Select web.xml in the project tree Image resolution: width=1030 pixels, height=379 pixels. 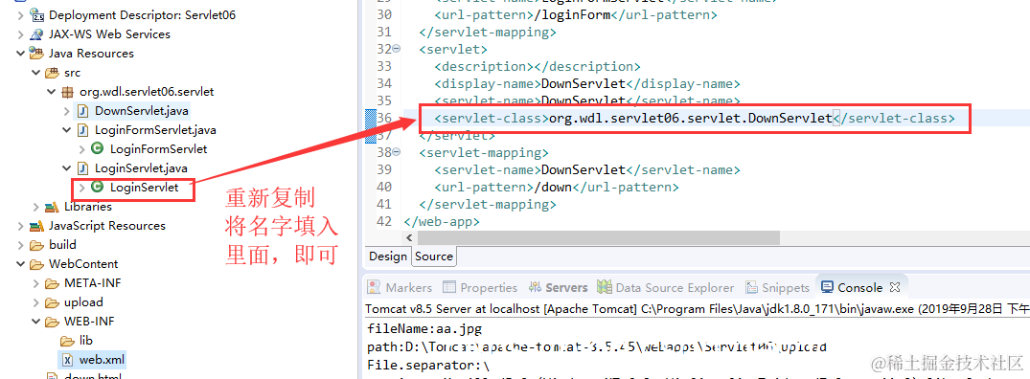click(102, 360)
